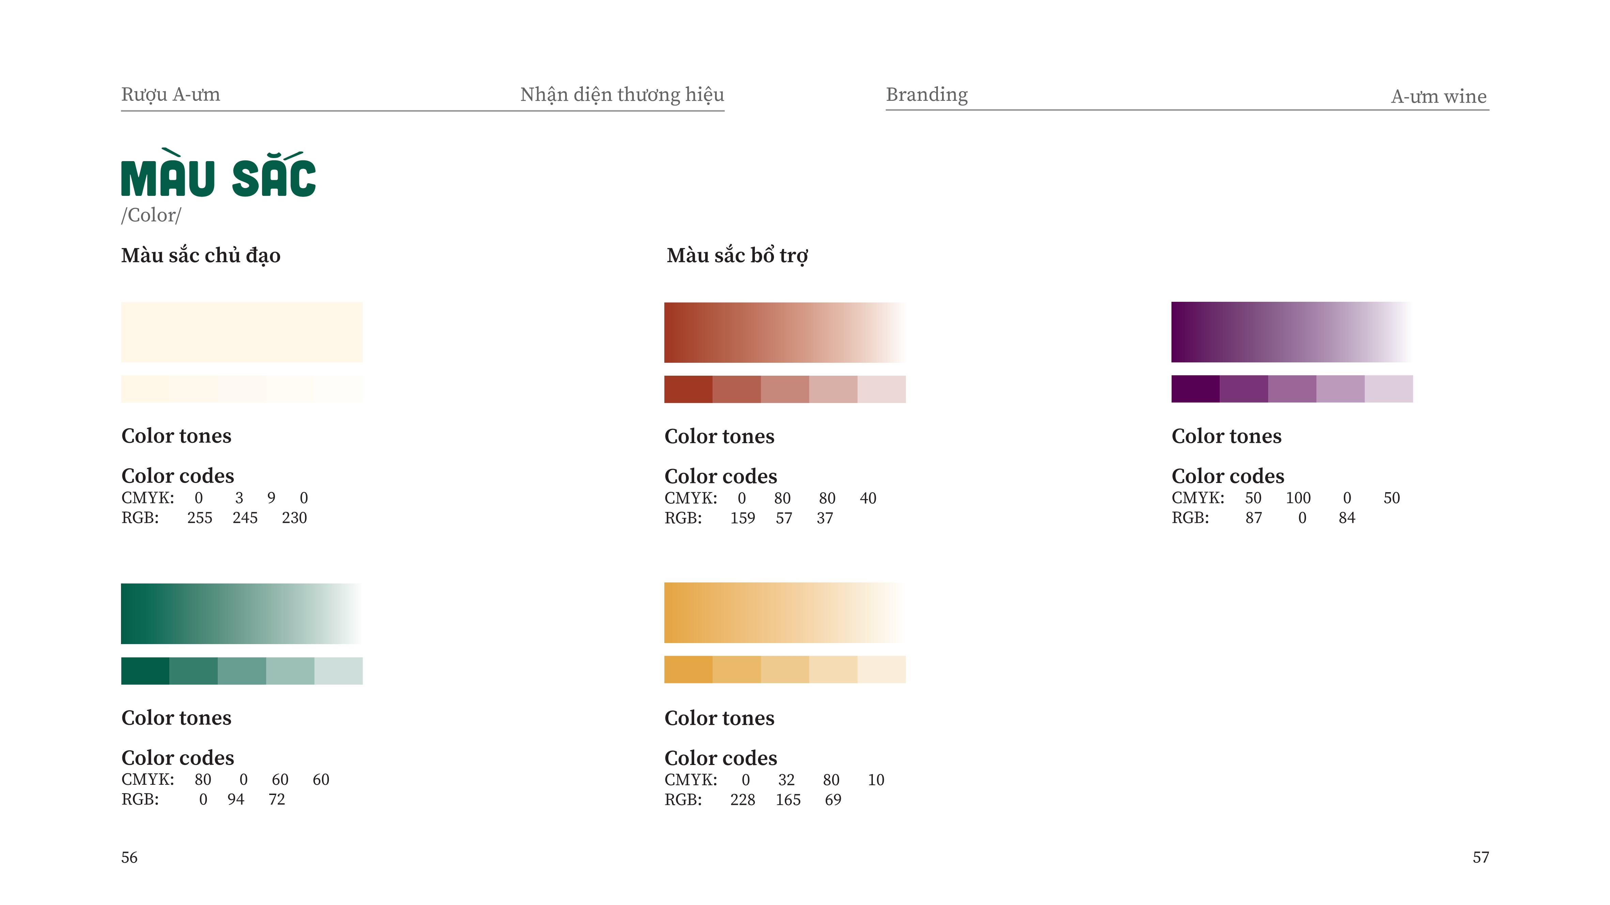
Task: Select the darkest red-brown tone swatch
Action: coord(688,389)
